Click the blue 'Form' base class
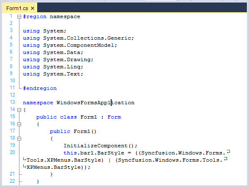The height and width of the screenshot is (187, 249). [114, 117]
